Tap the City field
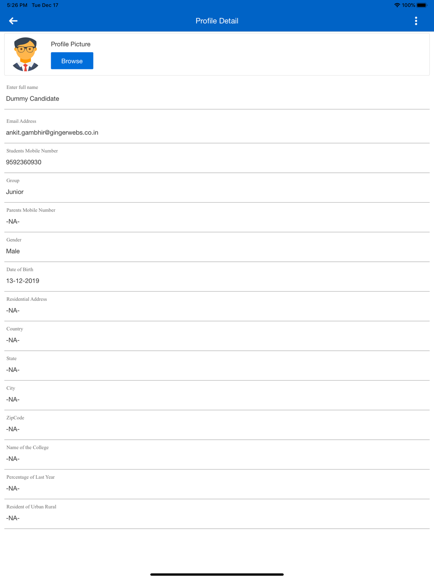Screen dimensions: 434x579 217,400
